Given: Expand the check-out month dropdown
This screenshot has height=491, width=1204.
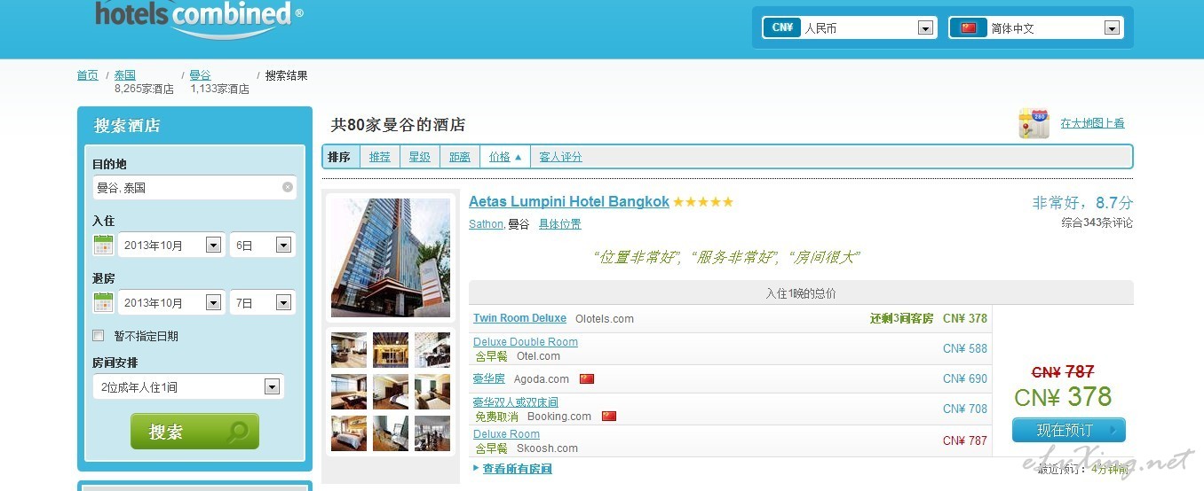Looking at the screenshot, I should (x=170, y=303).
